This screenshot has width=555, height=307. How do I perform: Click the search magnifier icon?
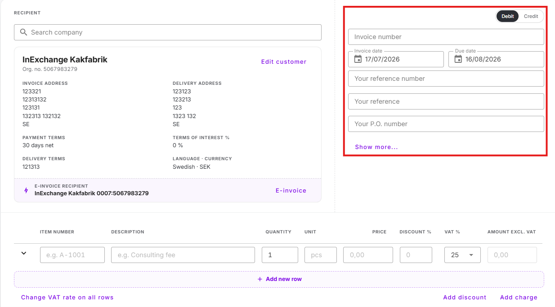24,32
